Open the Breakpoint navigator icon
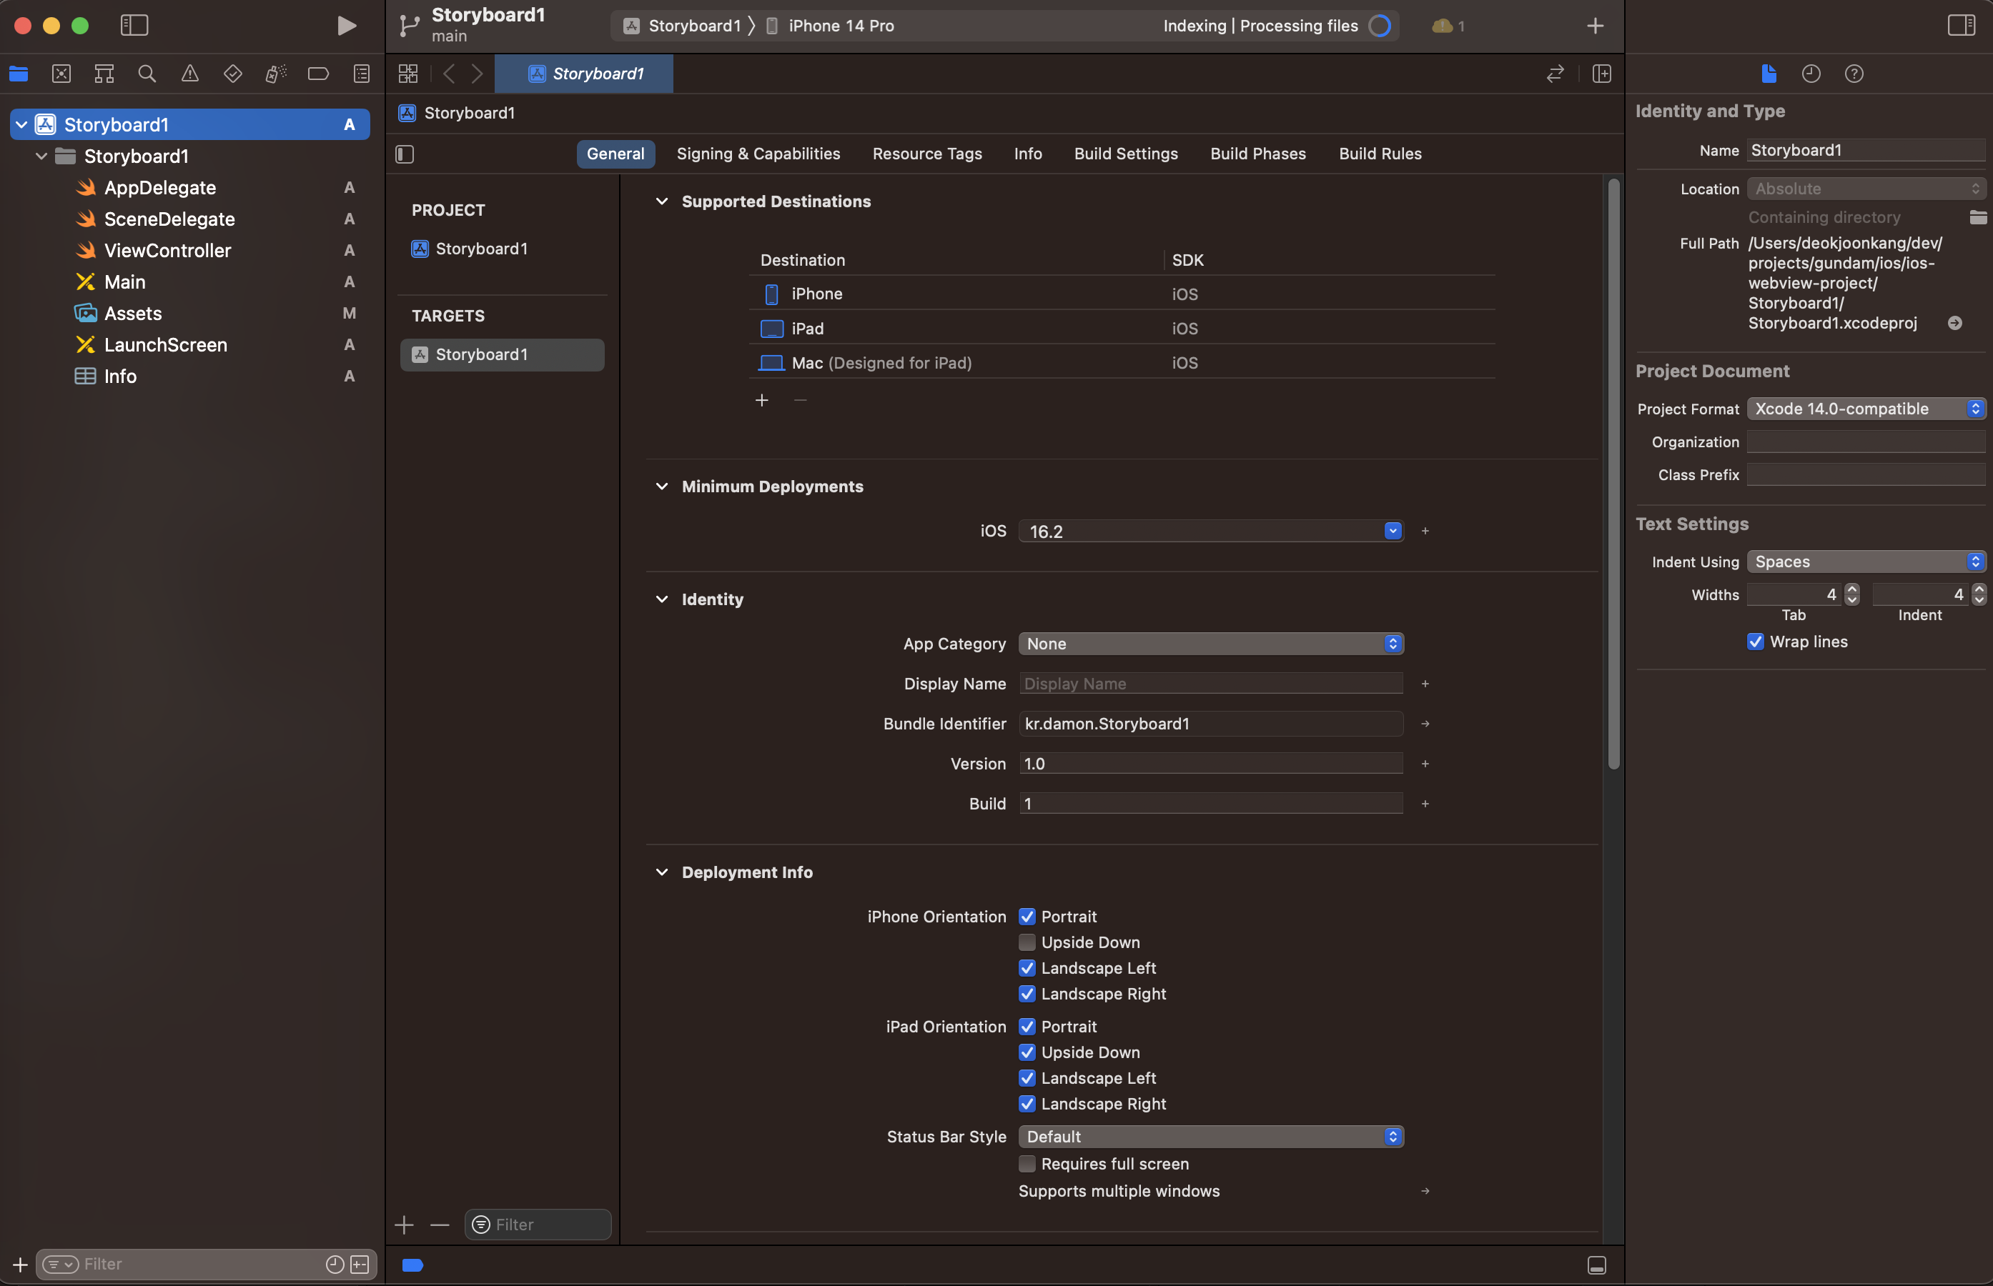The width and height of the screenshot is (1993, 1286). pyautogui.click(x=317, y=74)
